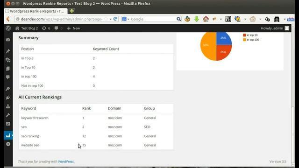The width and height of the screenshot is (299, 168).
Task: Click into the Google search field
Action: (153, 19)
